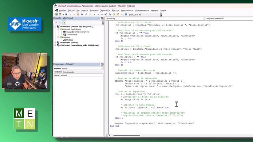Open the Archivo menu
253x142 pixels.
click(62, 11)
